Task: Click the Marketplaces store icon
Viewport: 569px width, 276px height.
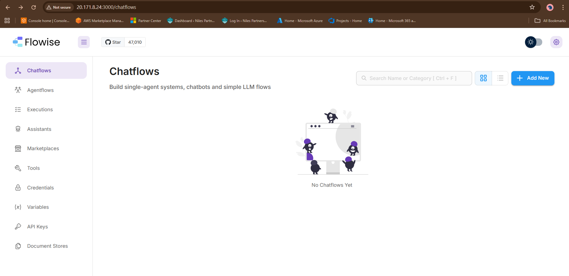Action: [18, 148]
